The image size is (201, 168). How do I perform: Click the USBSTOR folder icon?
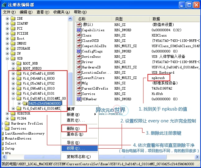point(13,113)
